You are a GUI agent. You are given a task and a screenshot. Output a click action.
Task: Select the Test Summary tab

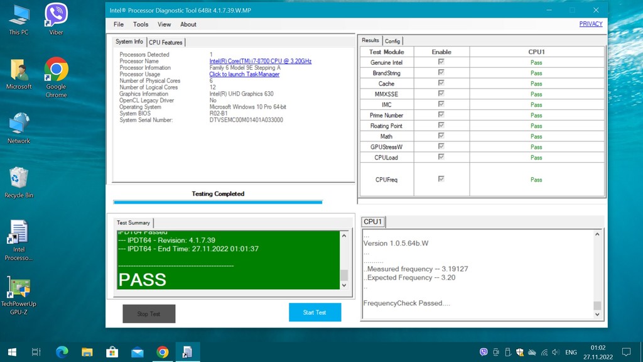click(133, 223)
